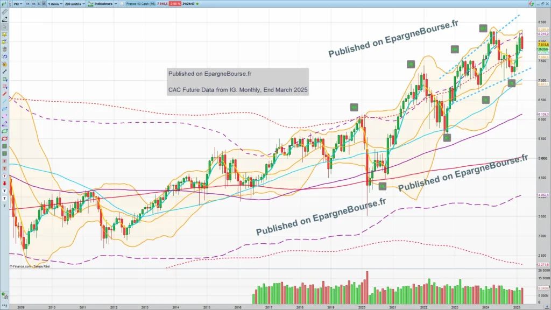Pick the pencil drawing tool
This screenshot has width=551, height=310.
[x=4, y=20]
